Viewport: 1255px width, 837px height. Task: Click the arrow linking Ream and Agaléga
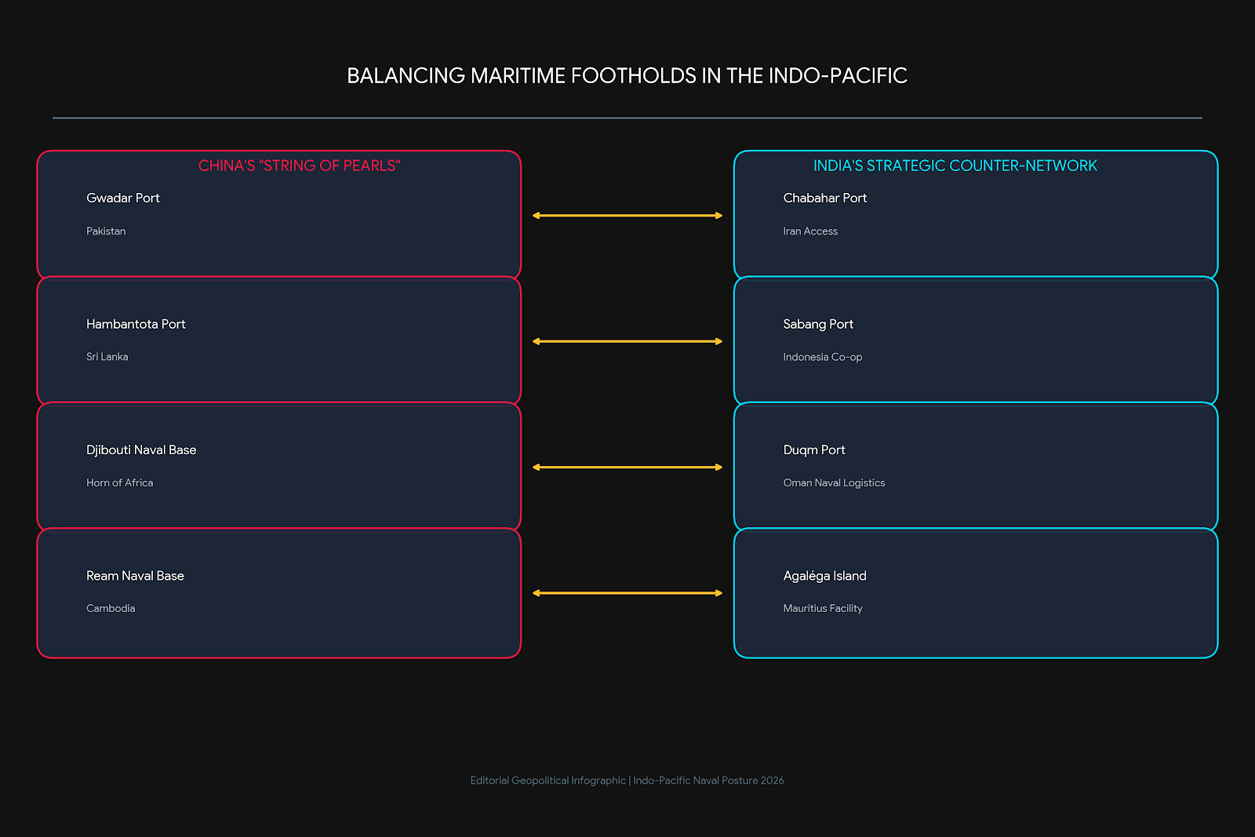[x=627, y=593]
